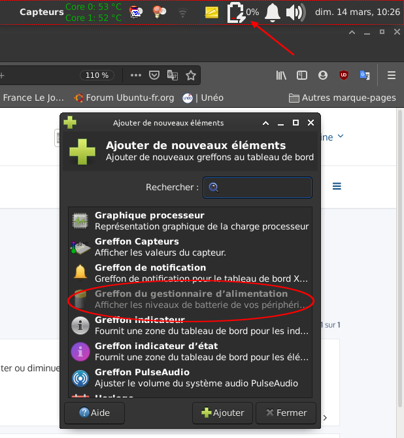Click the light bulb tray icon
The image size is (404, 438).
[159, 12]
